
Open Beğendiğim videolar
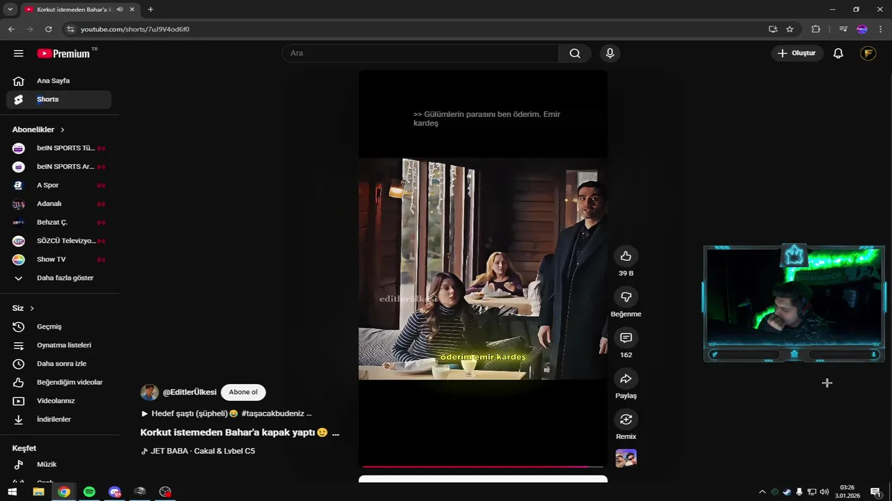59,383
